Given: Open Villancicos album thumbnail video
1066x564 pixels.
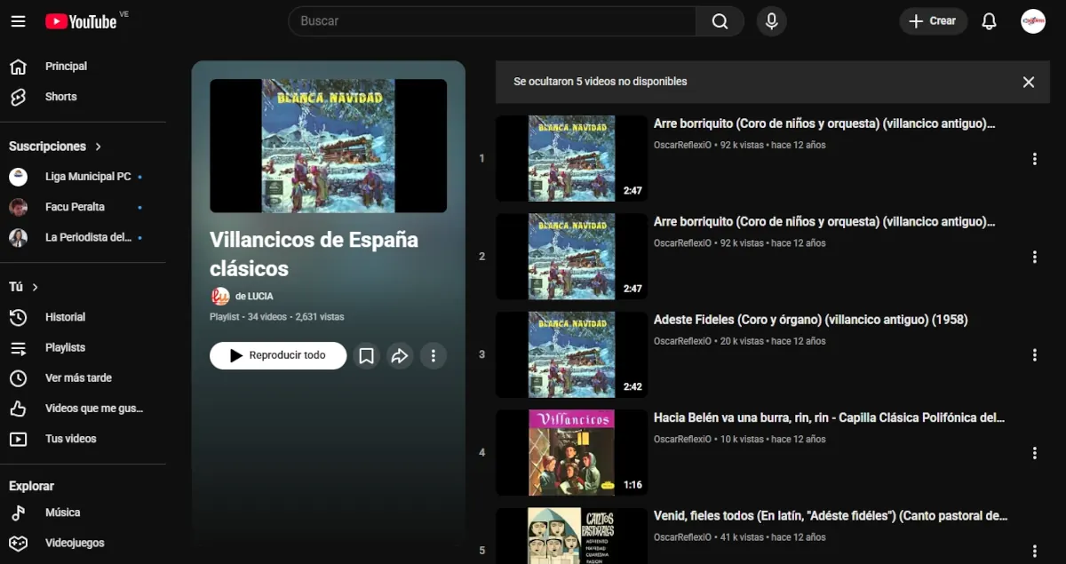Looking at the screenshot, I should (571, 452).
